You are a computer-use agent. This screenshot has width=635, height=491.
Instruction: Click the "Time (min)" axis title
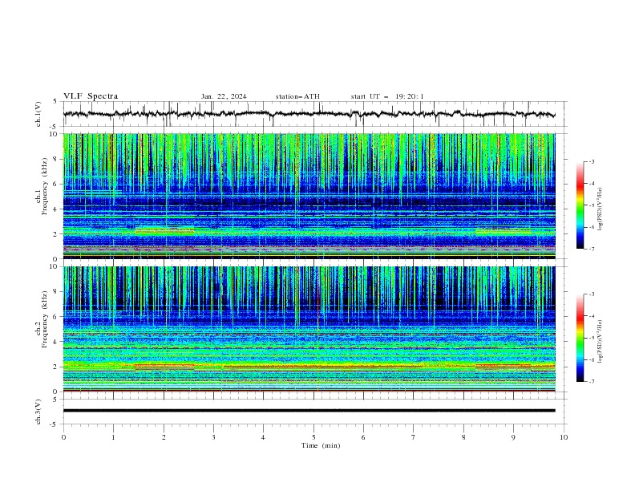[x=321, y=445]
